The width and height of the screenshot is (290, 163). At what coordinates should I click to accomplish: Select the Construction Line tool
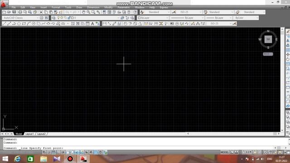(x=9, y=24)
